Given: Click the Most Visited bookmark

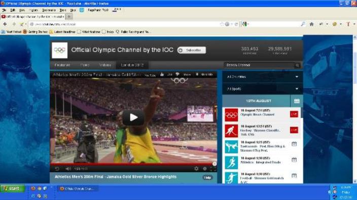Looking at the screenshot, I should point(11,32).
